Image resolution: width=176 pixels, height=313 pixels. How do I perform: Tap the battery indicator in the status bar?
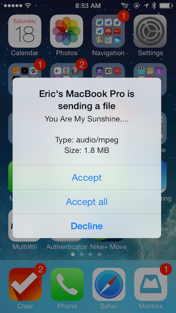(x=166, y=6)
